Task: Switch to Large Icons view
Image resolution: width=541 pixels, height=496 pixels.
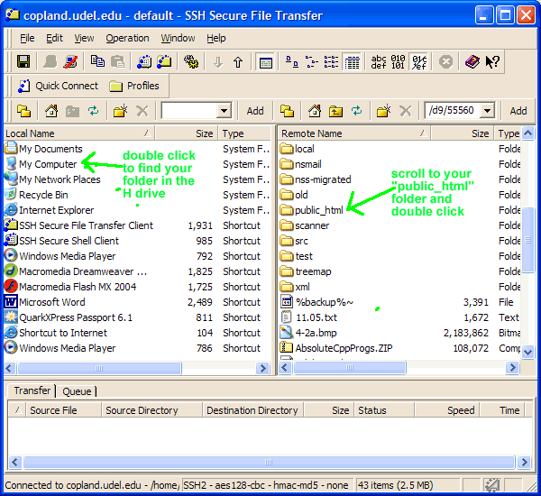Action: point(291,62)
